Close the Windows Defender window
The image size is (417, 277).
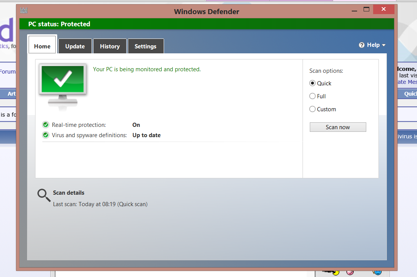click(x=383, y=9)
